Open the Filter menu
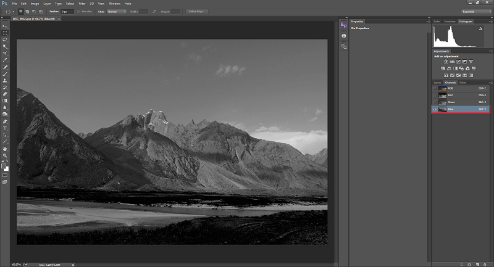The height and width of the screenshot is (267, 494). 82,4
